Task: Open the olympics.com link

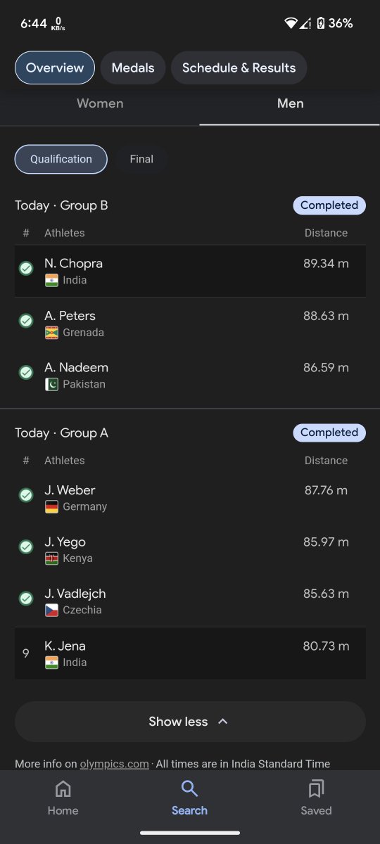Action: point(114,764)
